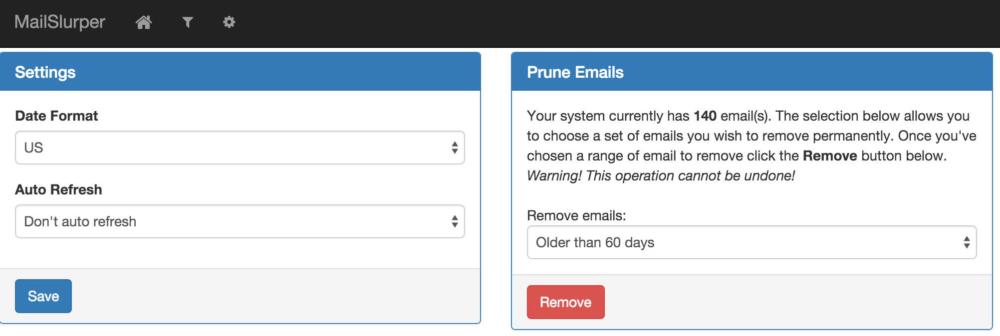Screen dimensions: 1000x336
Task: Click the italic warning about undoing
Action: click(x=661, y=175)
